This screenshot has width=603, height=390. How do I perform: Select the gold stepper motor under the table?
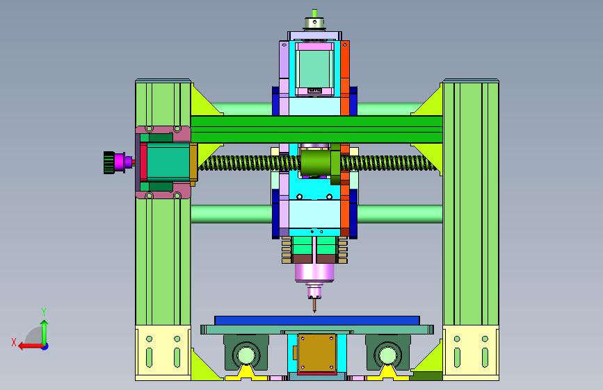coord(317,353)
